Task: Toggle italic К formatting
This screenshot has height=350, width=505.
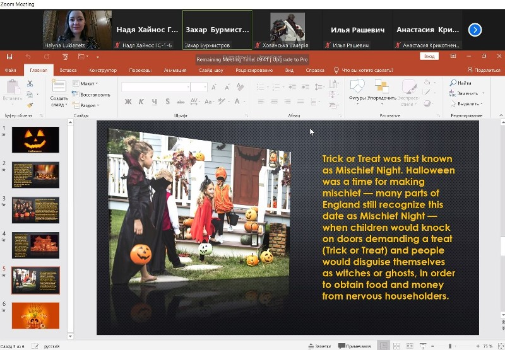Action: [141, 102]
